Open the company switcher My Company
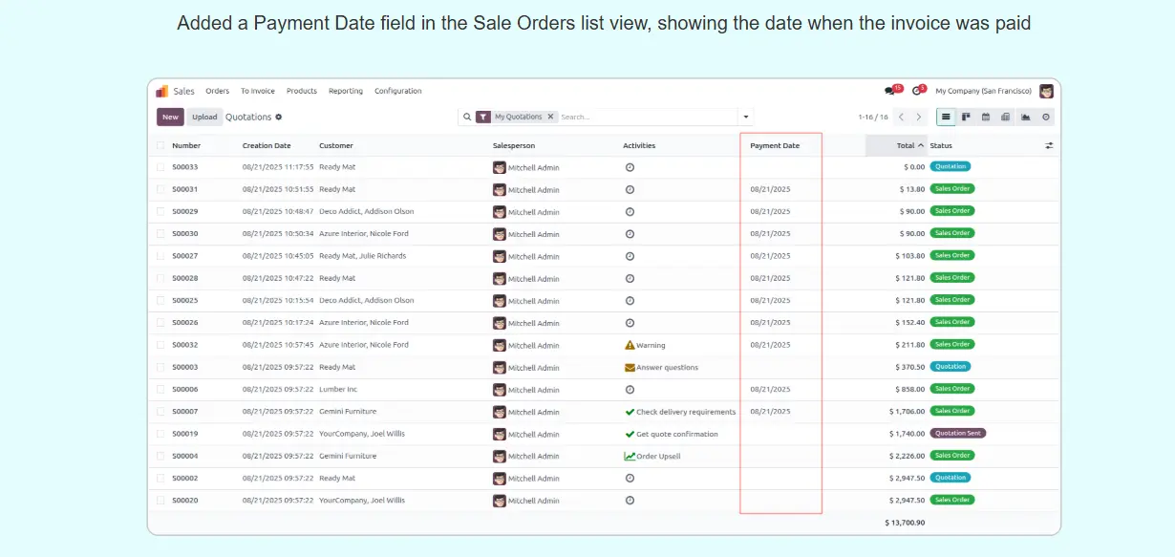 983,91
